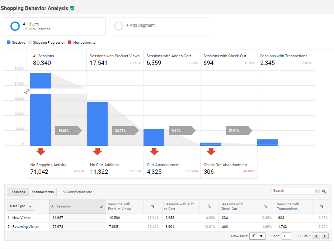Image resolution: width=334 pixels, height=249 pixels.
Task: Switch table to Sessions view
Action: (18, 192)
